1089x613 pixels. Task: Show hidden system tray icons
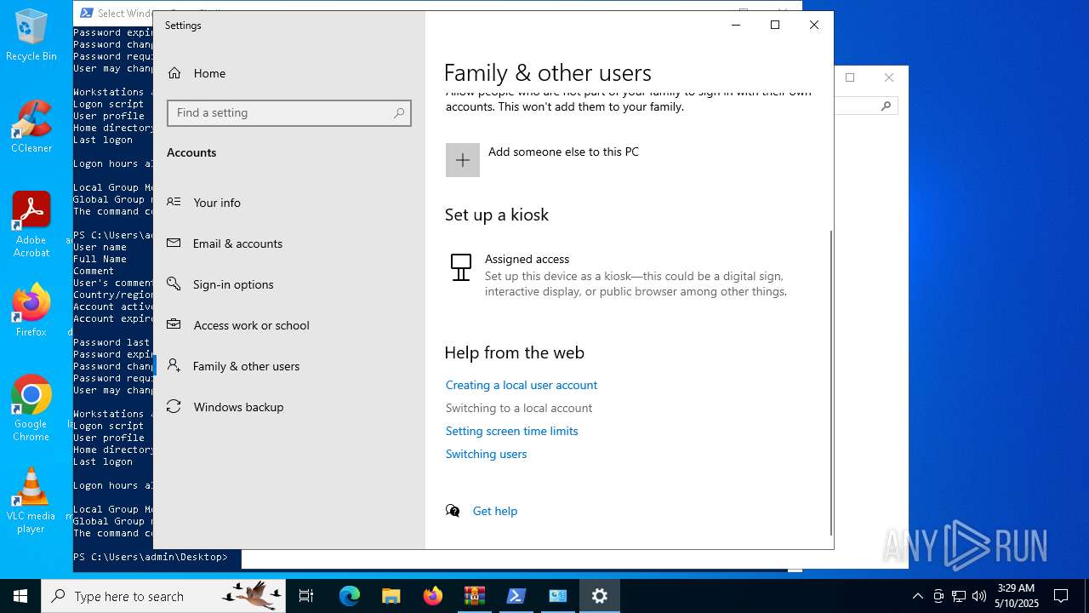917,596
